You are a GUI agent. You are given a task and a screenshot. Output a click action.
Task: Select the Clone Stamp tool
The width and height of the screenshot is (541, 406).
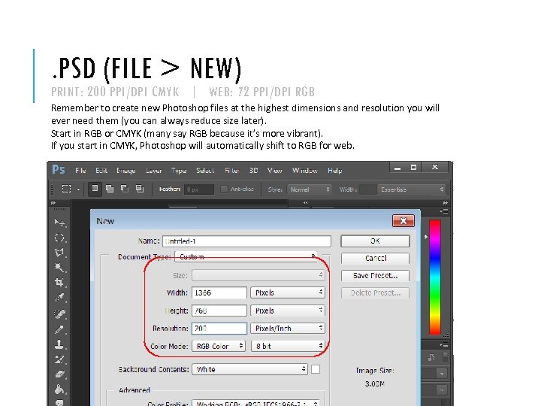click(x=59, y=344)
